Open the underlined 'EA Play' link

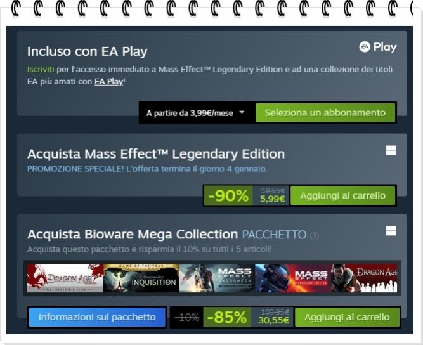click(x=108, y=81)
